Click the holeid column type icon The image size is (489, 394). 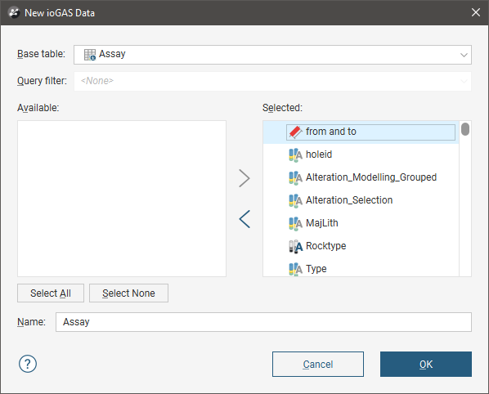[295, 155]
